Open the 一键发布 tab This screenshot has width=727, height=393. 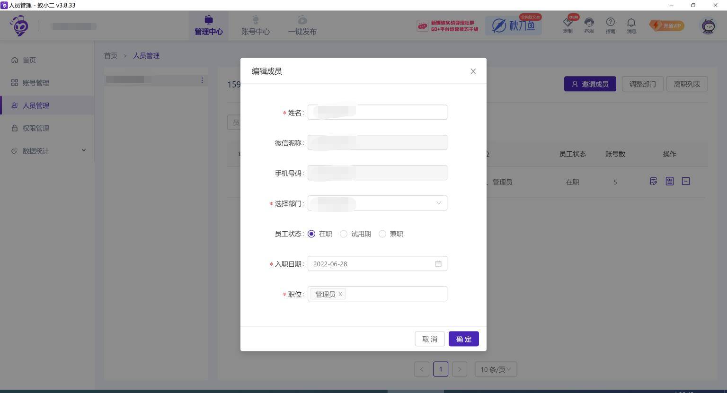(x=302, y=26)
